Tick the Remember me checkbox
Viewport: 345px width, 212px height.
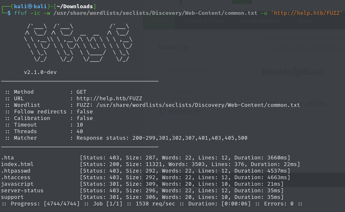tap(163, 111)
